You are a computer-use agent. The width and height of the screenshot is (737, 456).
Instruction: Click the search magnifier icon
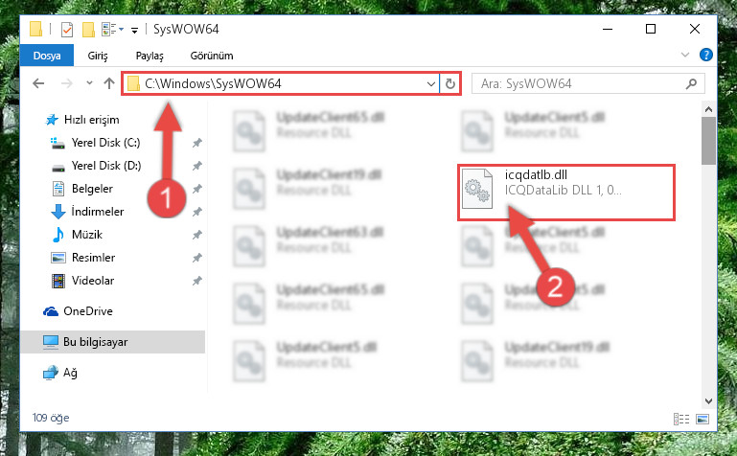pyautogui.click(x=691, y=84)
